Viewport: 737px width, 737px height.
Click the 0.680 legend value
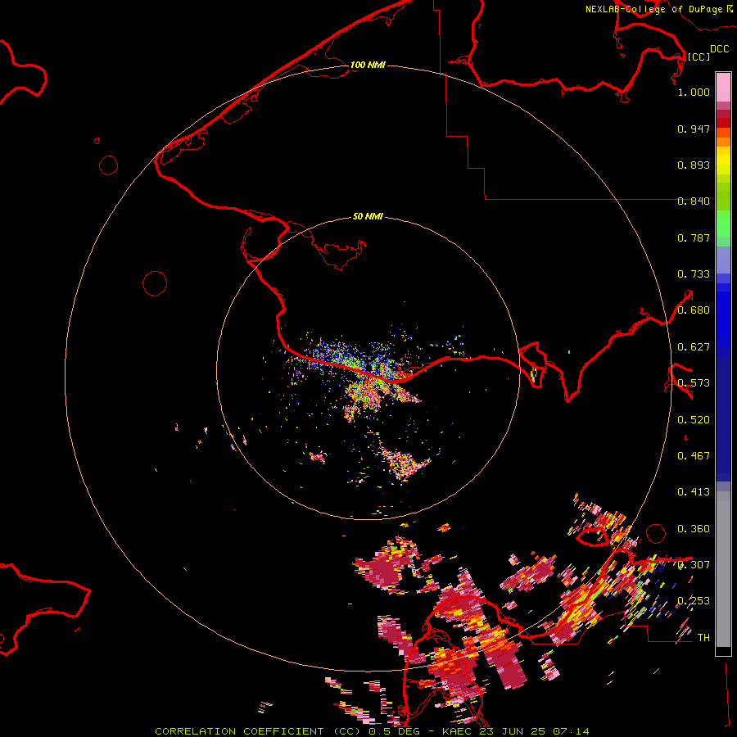point(694,310)
